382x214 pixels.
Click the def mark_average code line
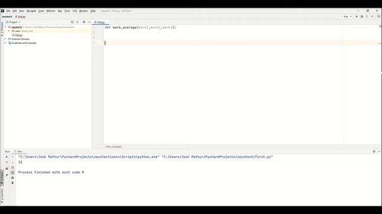point(141,27)
